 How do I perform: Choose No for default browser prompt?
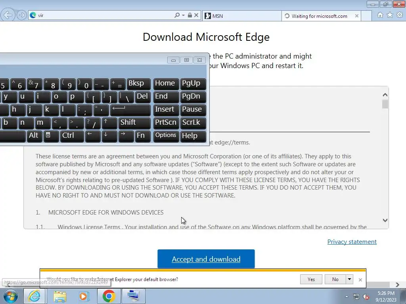point(335,279)
